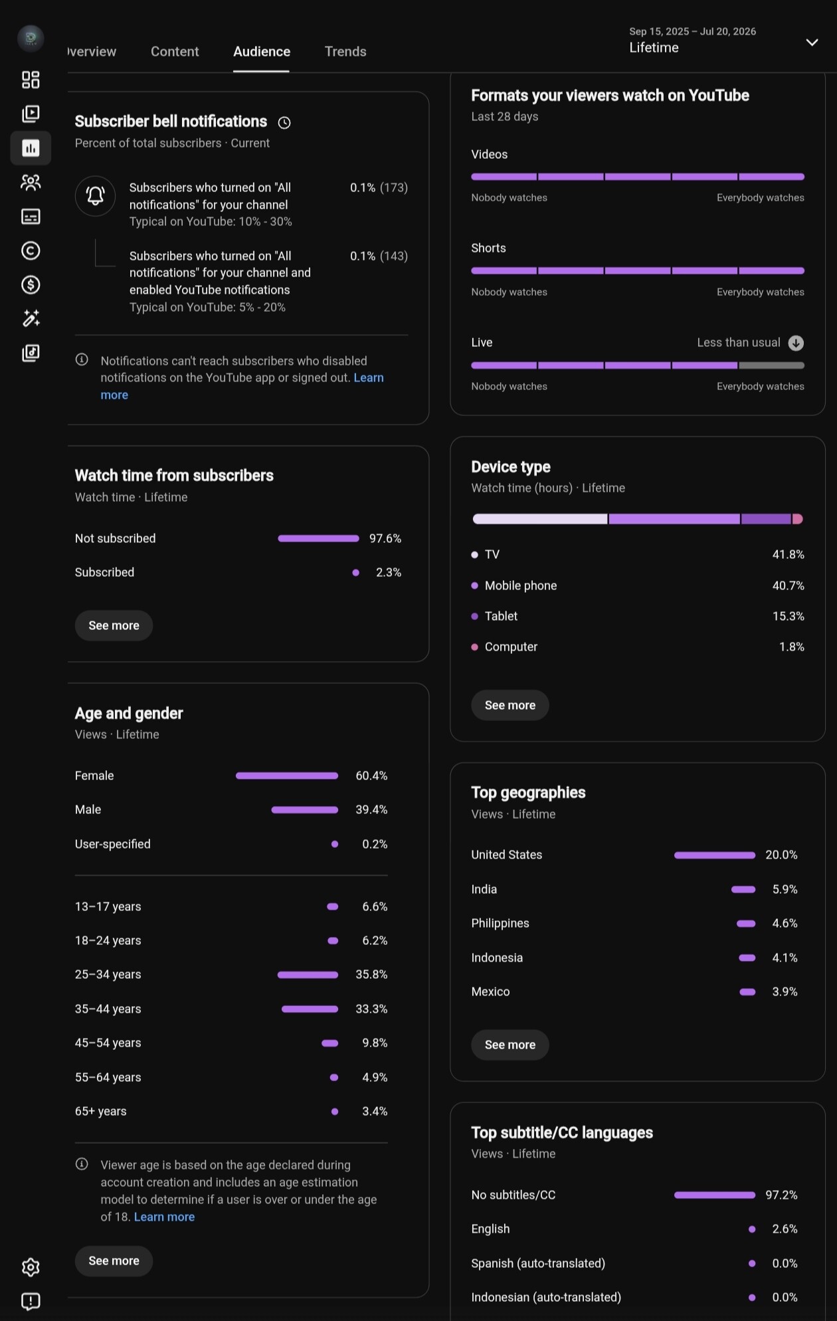Viewport: 837px width, 1321px height.
Task: Open the Subtitles icon in sidebar
Action: point(31,216)
